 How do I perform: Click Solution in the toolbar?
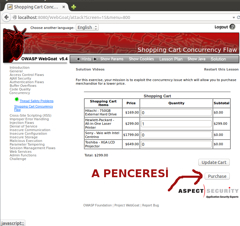click(x=218, y=59)
